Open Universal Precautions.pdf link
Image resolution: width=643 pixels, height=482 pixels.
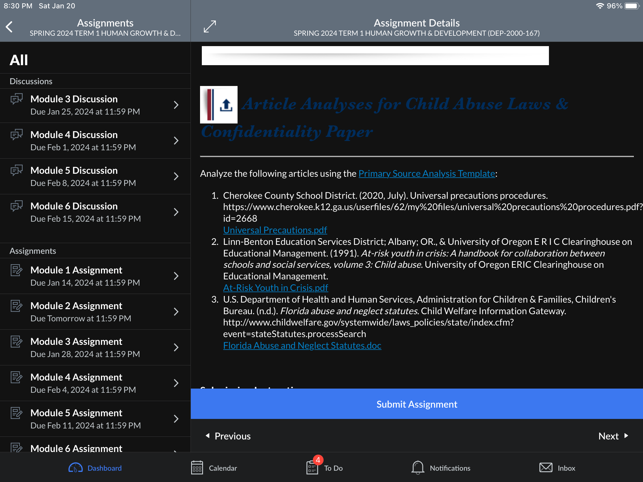tap(275, 230)
